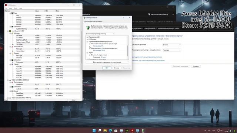
Task: Expand Параметры USB in power options tree
Action: [x=87, y=37]
